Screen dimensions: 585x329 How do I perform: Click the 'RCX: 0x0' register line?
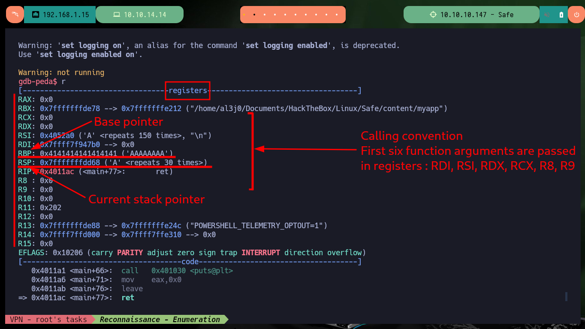(36, 118)
